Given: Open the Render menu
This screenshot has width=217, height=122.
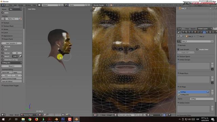Looking at the screenshot, I should coord(21,5).
